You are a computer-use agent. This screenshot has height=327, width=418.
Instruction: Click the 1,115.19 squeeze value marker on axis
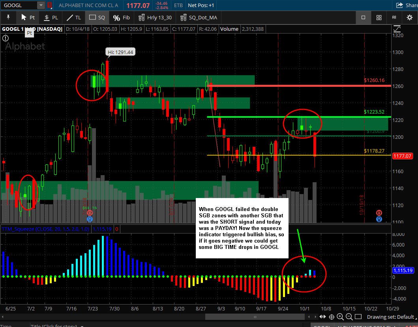pos(403,270)
